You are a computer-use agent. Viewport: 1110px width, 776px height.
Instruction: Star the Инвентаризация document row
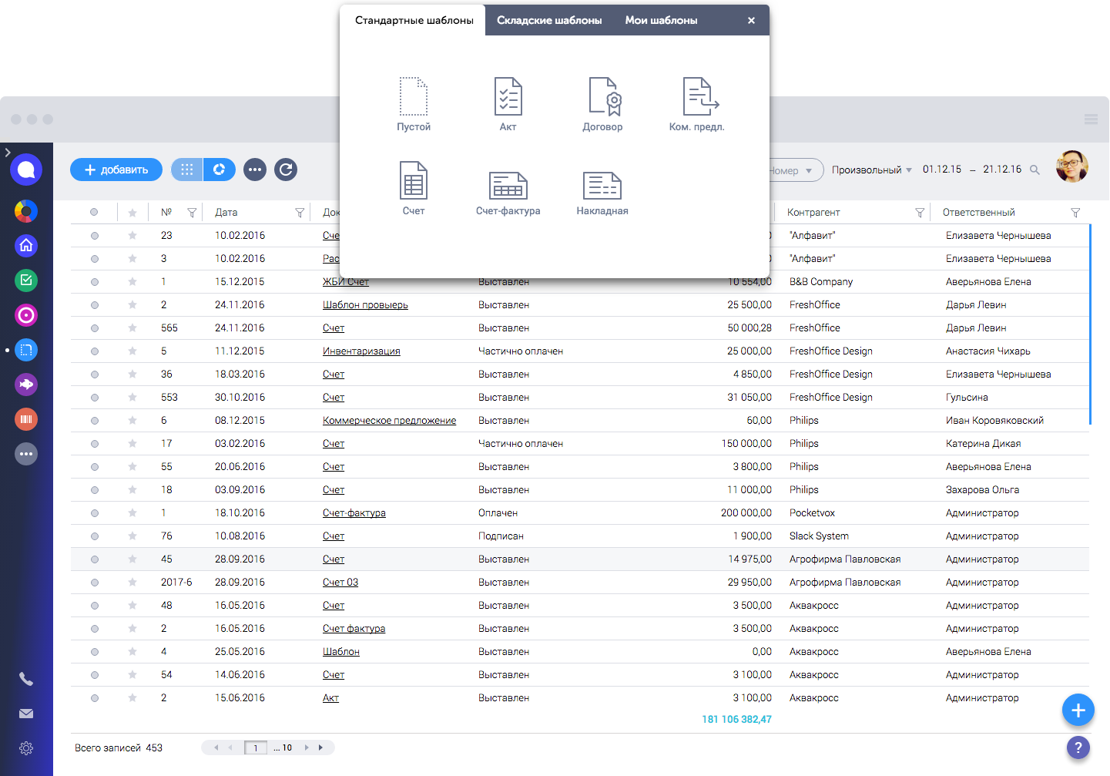point(132,351)
